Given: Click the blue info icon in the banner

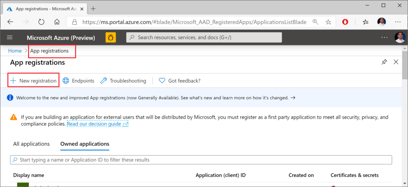Looking at the screenshot, I should 10,97.
